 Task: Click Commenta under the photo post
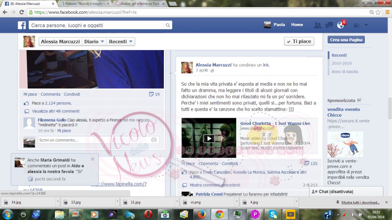click(x=51, y=94)
